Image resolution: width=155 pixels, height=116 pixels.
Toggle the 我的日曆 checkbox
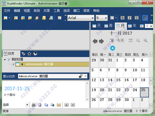[x=9, y=60]
